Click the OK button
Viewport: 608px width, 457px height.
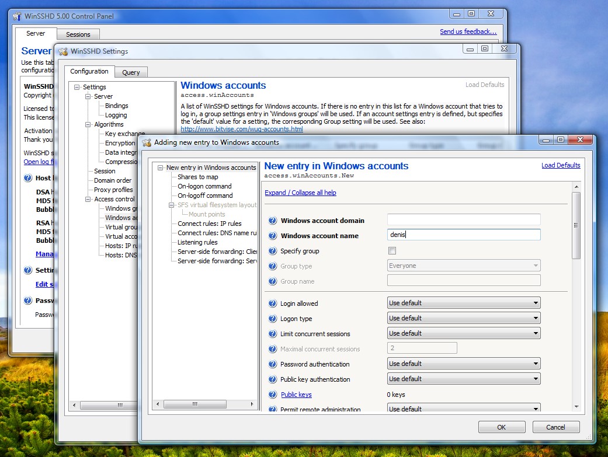click(501, 427)
